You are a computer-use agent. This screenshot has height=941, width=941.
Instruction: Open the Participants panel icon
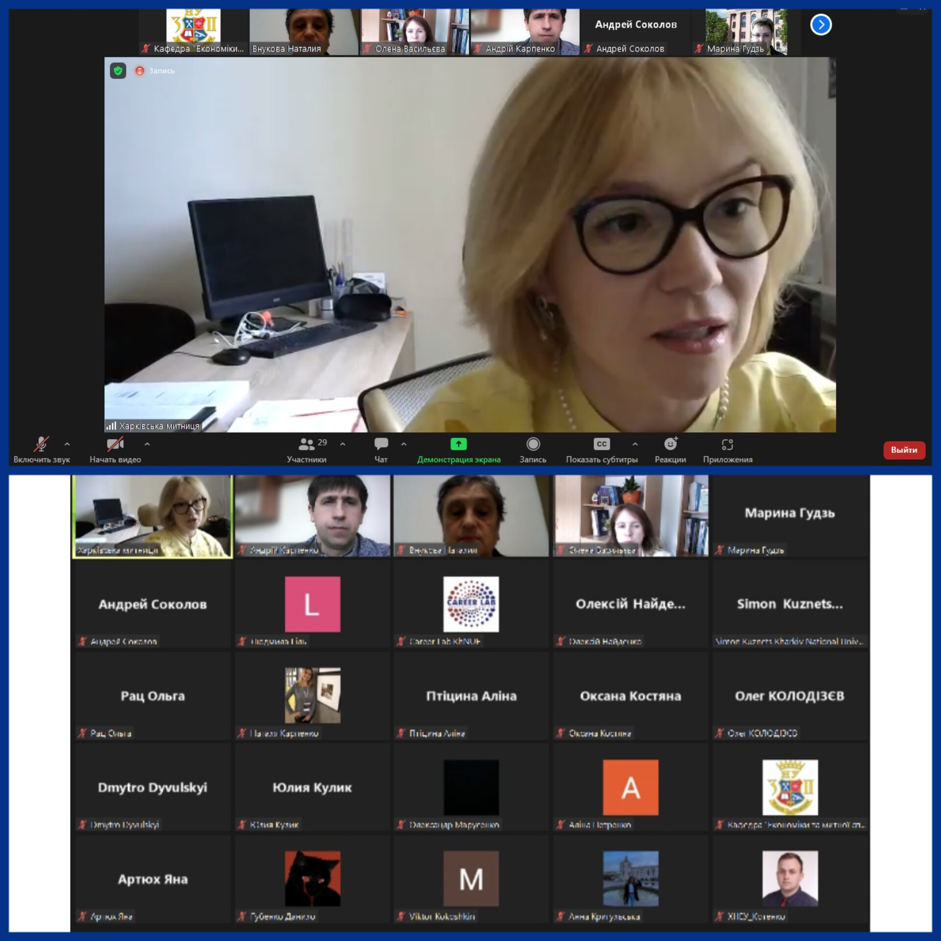306,444
